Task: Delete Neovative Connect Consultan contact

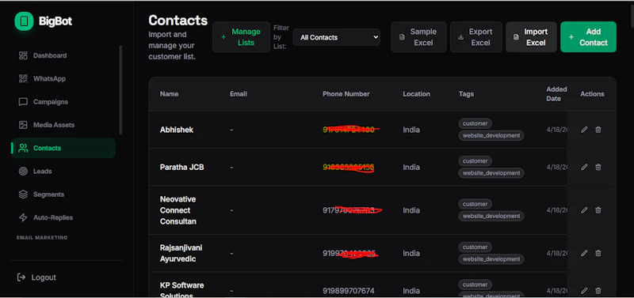Action: (x=598, y=210)
